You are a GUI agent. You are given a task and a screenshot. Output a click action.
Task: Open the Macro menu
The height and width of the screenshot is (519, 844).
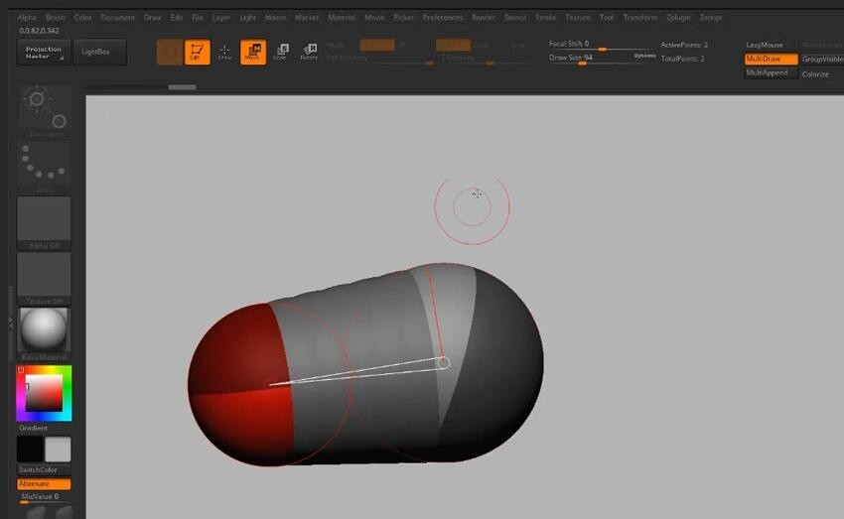point(276,18)
